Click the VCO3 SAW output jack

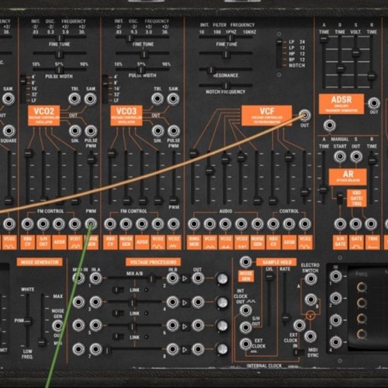coord(173,99)
